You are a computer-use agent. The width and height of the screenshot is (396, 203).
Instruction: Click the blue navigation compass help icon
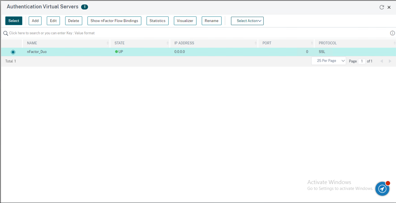pyautogui.click(x=382, y=189)
